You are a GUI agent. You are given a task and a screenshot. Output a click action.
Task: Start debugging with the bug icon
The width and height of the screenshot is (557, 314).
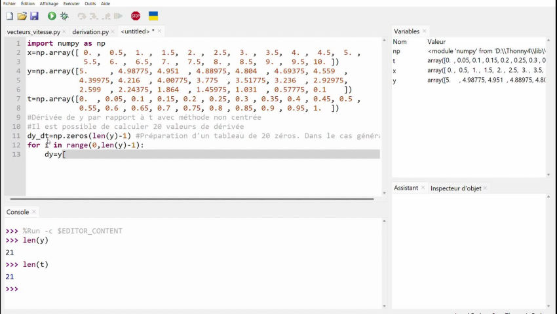[x=64, y=16]
